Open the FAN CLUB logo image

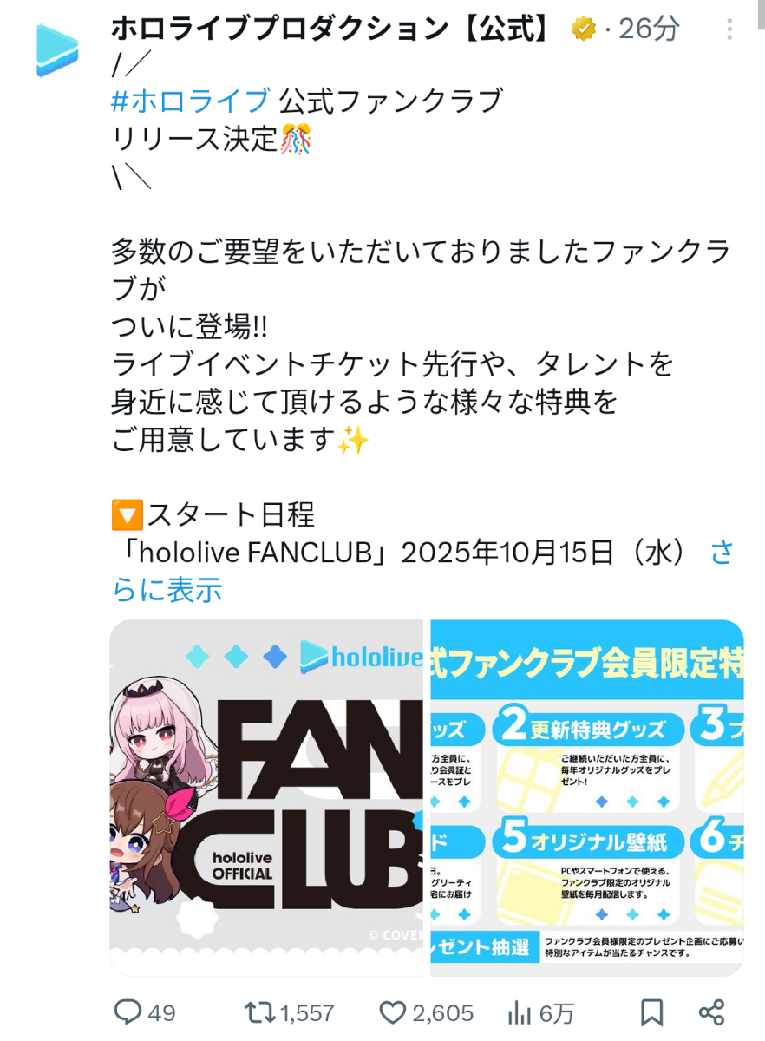pyautogui.click(x=266, y=797)
